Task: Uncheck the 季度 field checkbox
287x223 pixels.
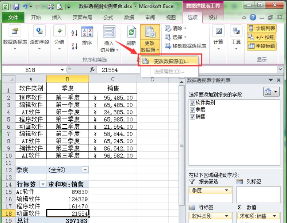Action: click(192, 110)
